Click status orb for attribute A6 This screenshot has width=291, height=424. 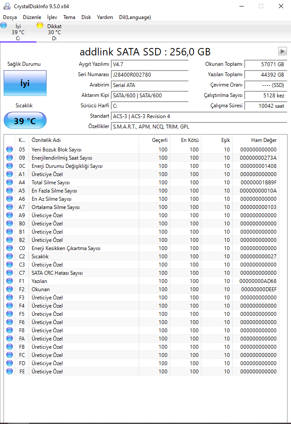[10, 199]
